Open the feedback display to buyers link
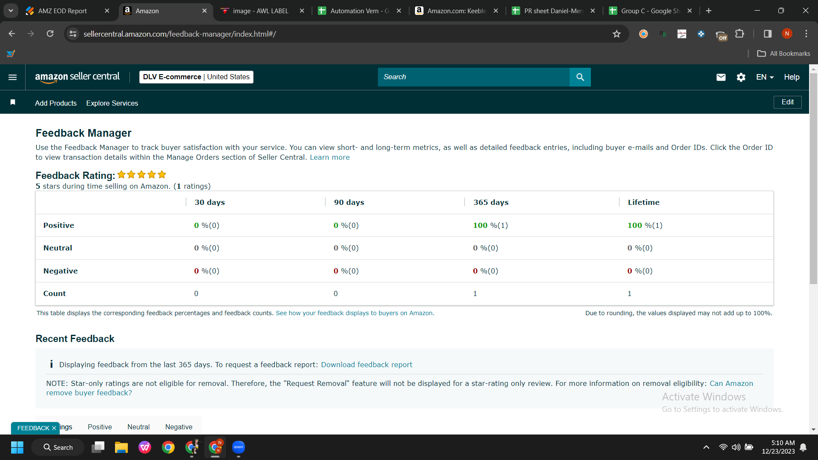818x460 pixels. pyautogui.click(x=355, y=313)
